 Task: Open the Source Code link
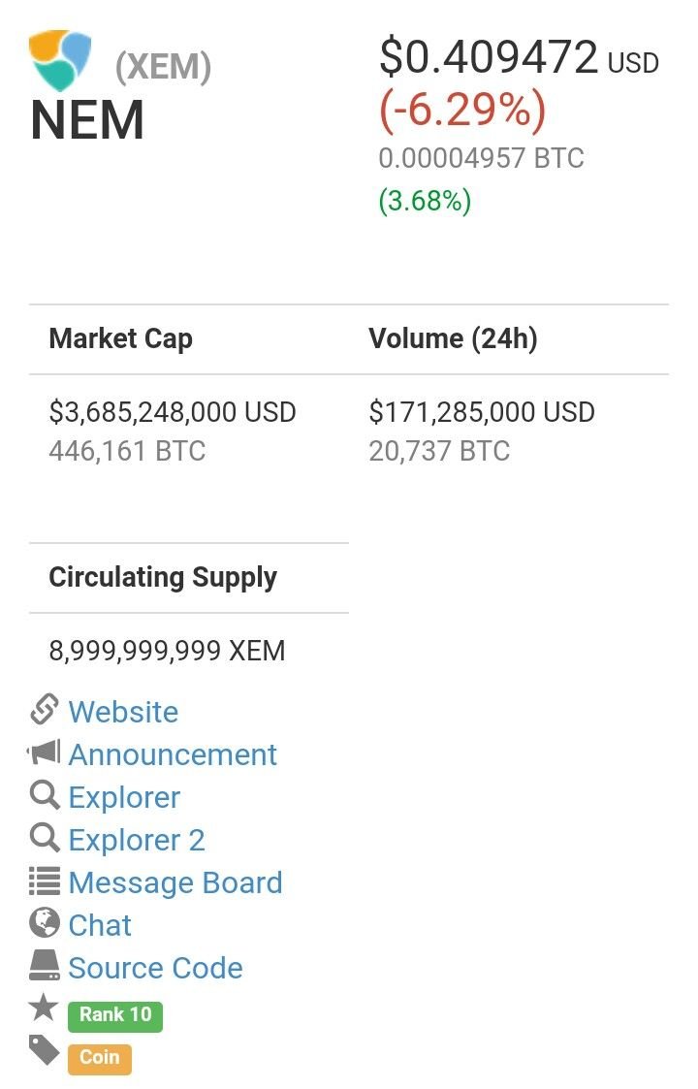coord(155,968)
